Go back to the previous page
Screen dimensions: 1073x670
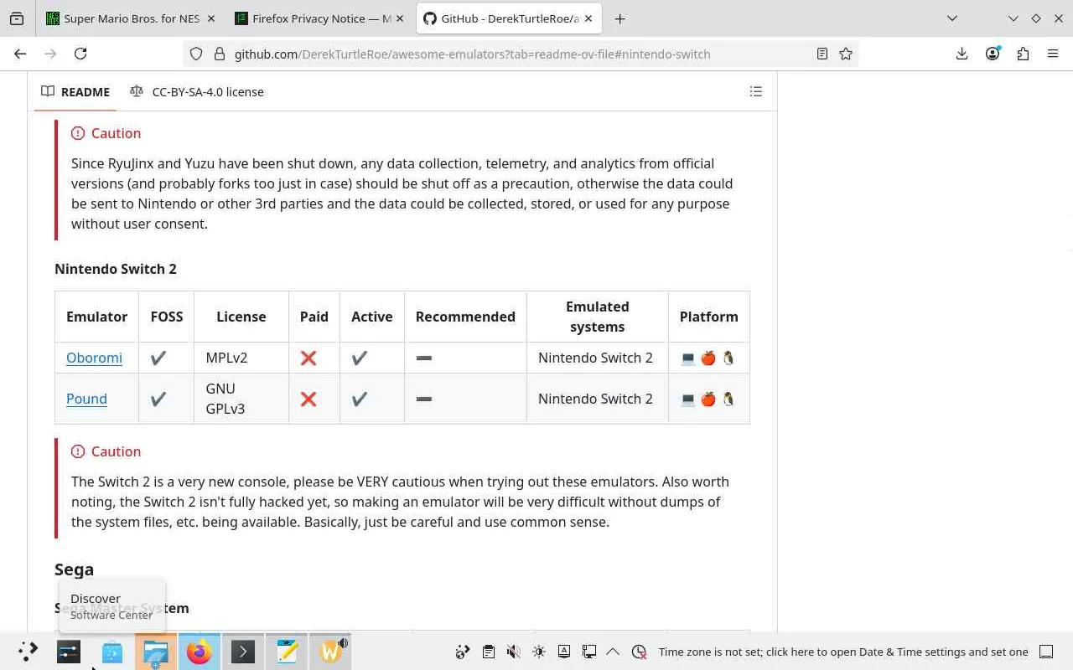pyautogui.click(x=20, y=54)
